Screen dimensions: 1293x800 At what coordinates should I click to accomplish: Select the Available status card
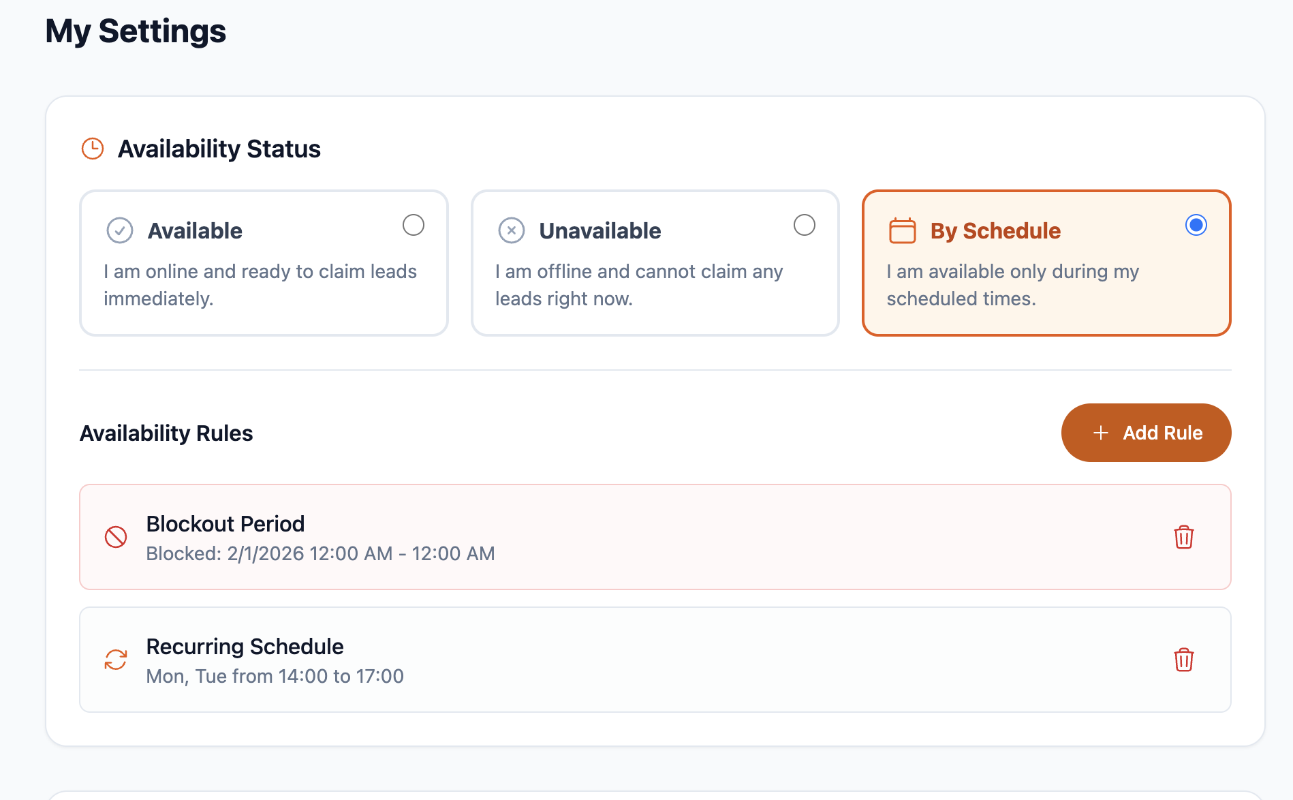pyautogui.click(x=264, y=263)
